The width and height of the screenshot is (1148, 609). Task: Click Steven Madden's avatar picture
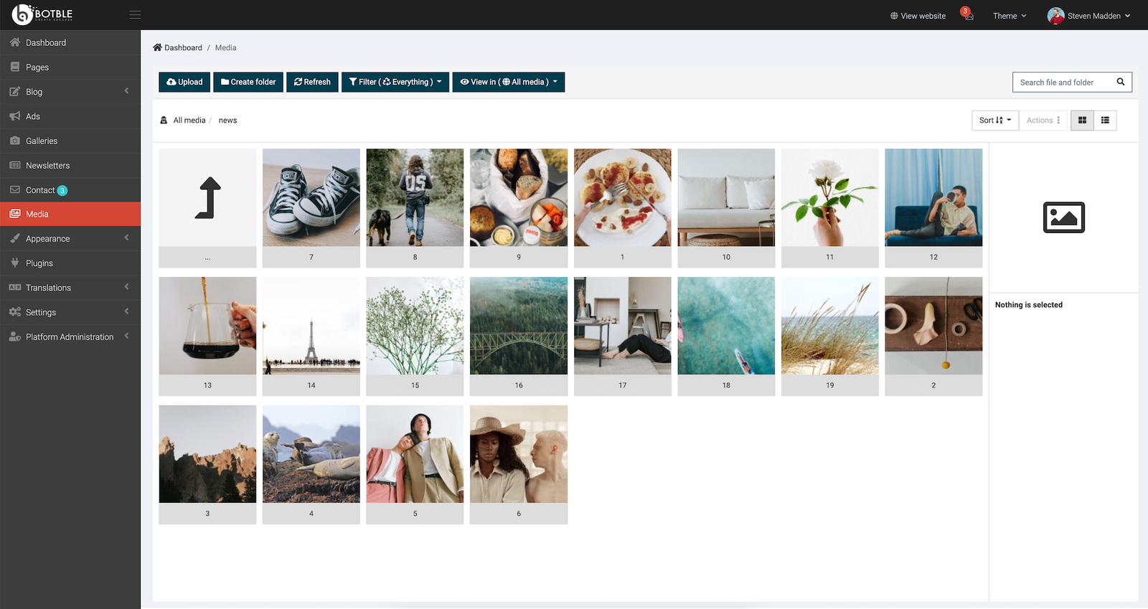[x=1055, y=16]
